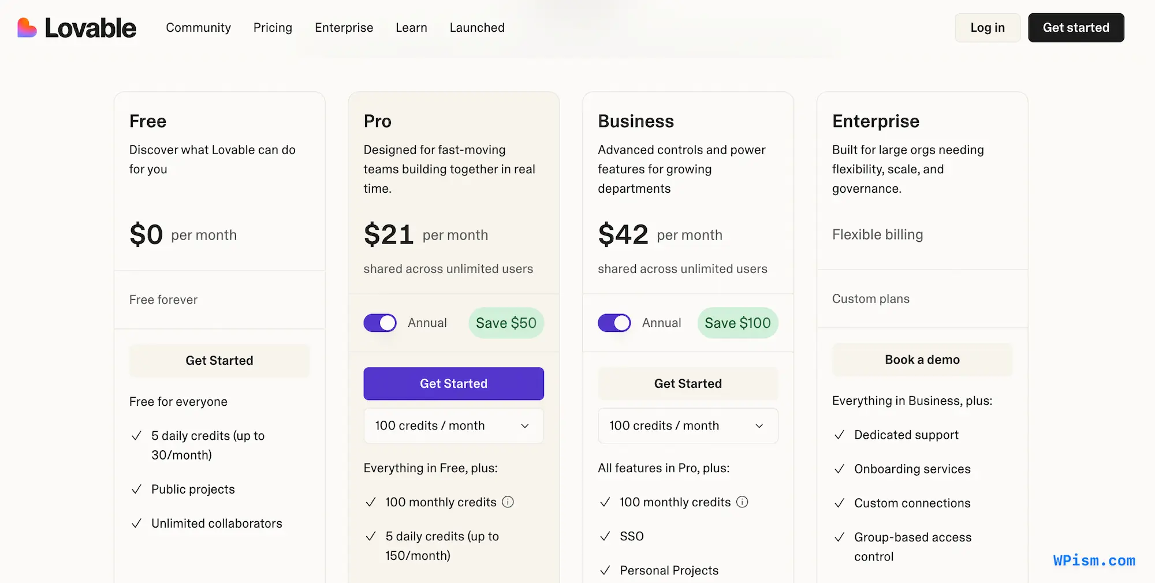This screenshot has width=1155, height=583.
Task: Click the checkmark next to Unlimited collaborators
Action: click(136, 523)
